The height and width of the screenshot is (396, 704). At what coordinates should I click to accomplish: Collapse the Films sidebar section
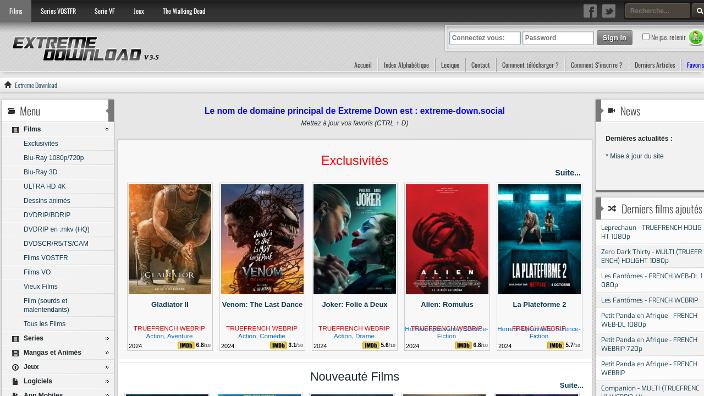[107, 129]
